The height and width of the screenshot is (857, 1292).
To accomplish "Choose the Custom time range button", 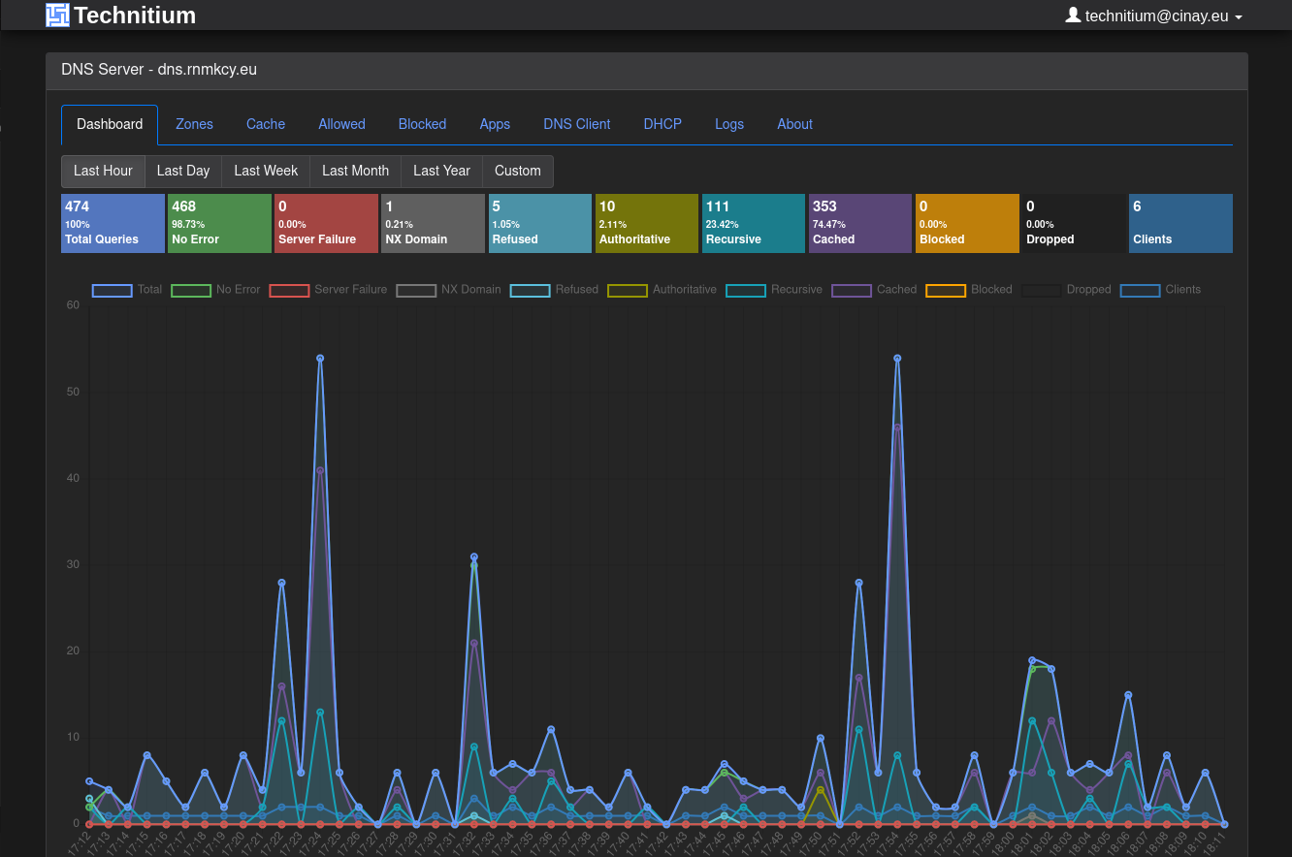I will tap(518, 171).
